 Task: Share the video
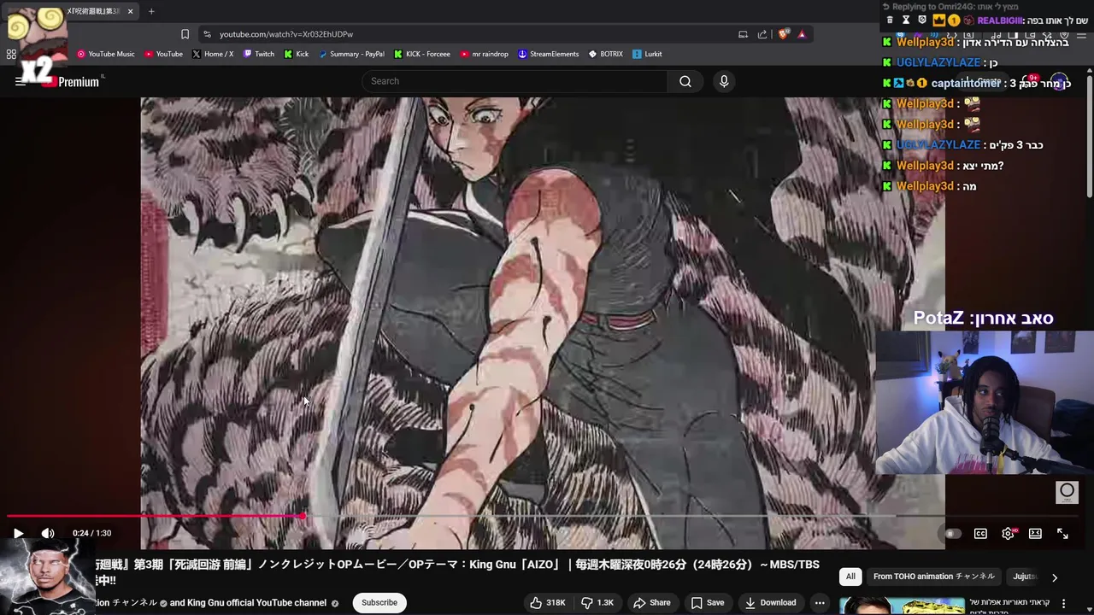click(651, 602)
